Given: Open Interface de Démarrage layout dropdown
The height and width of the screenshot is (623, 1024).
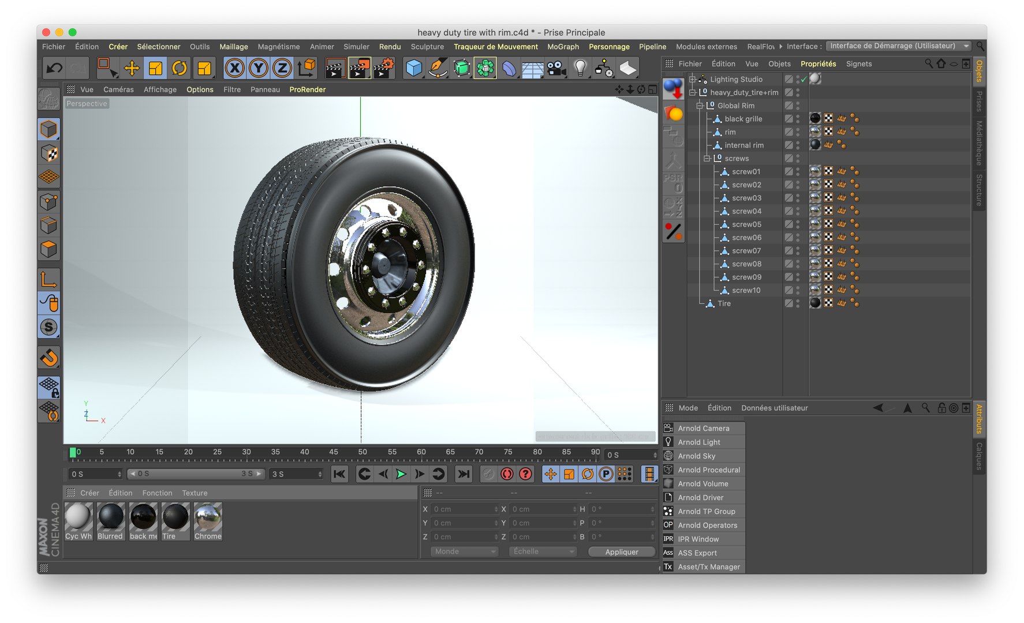Looking at the screenshot, I should coord(898,46).
